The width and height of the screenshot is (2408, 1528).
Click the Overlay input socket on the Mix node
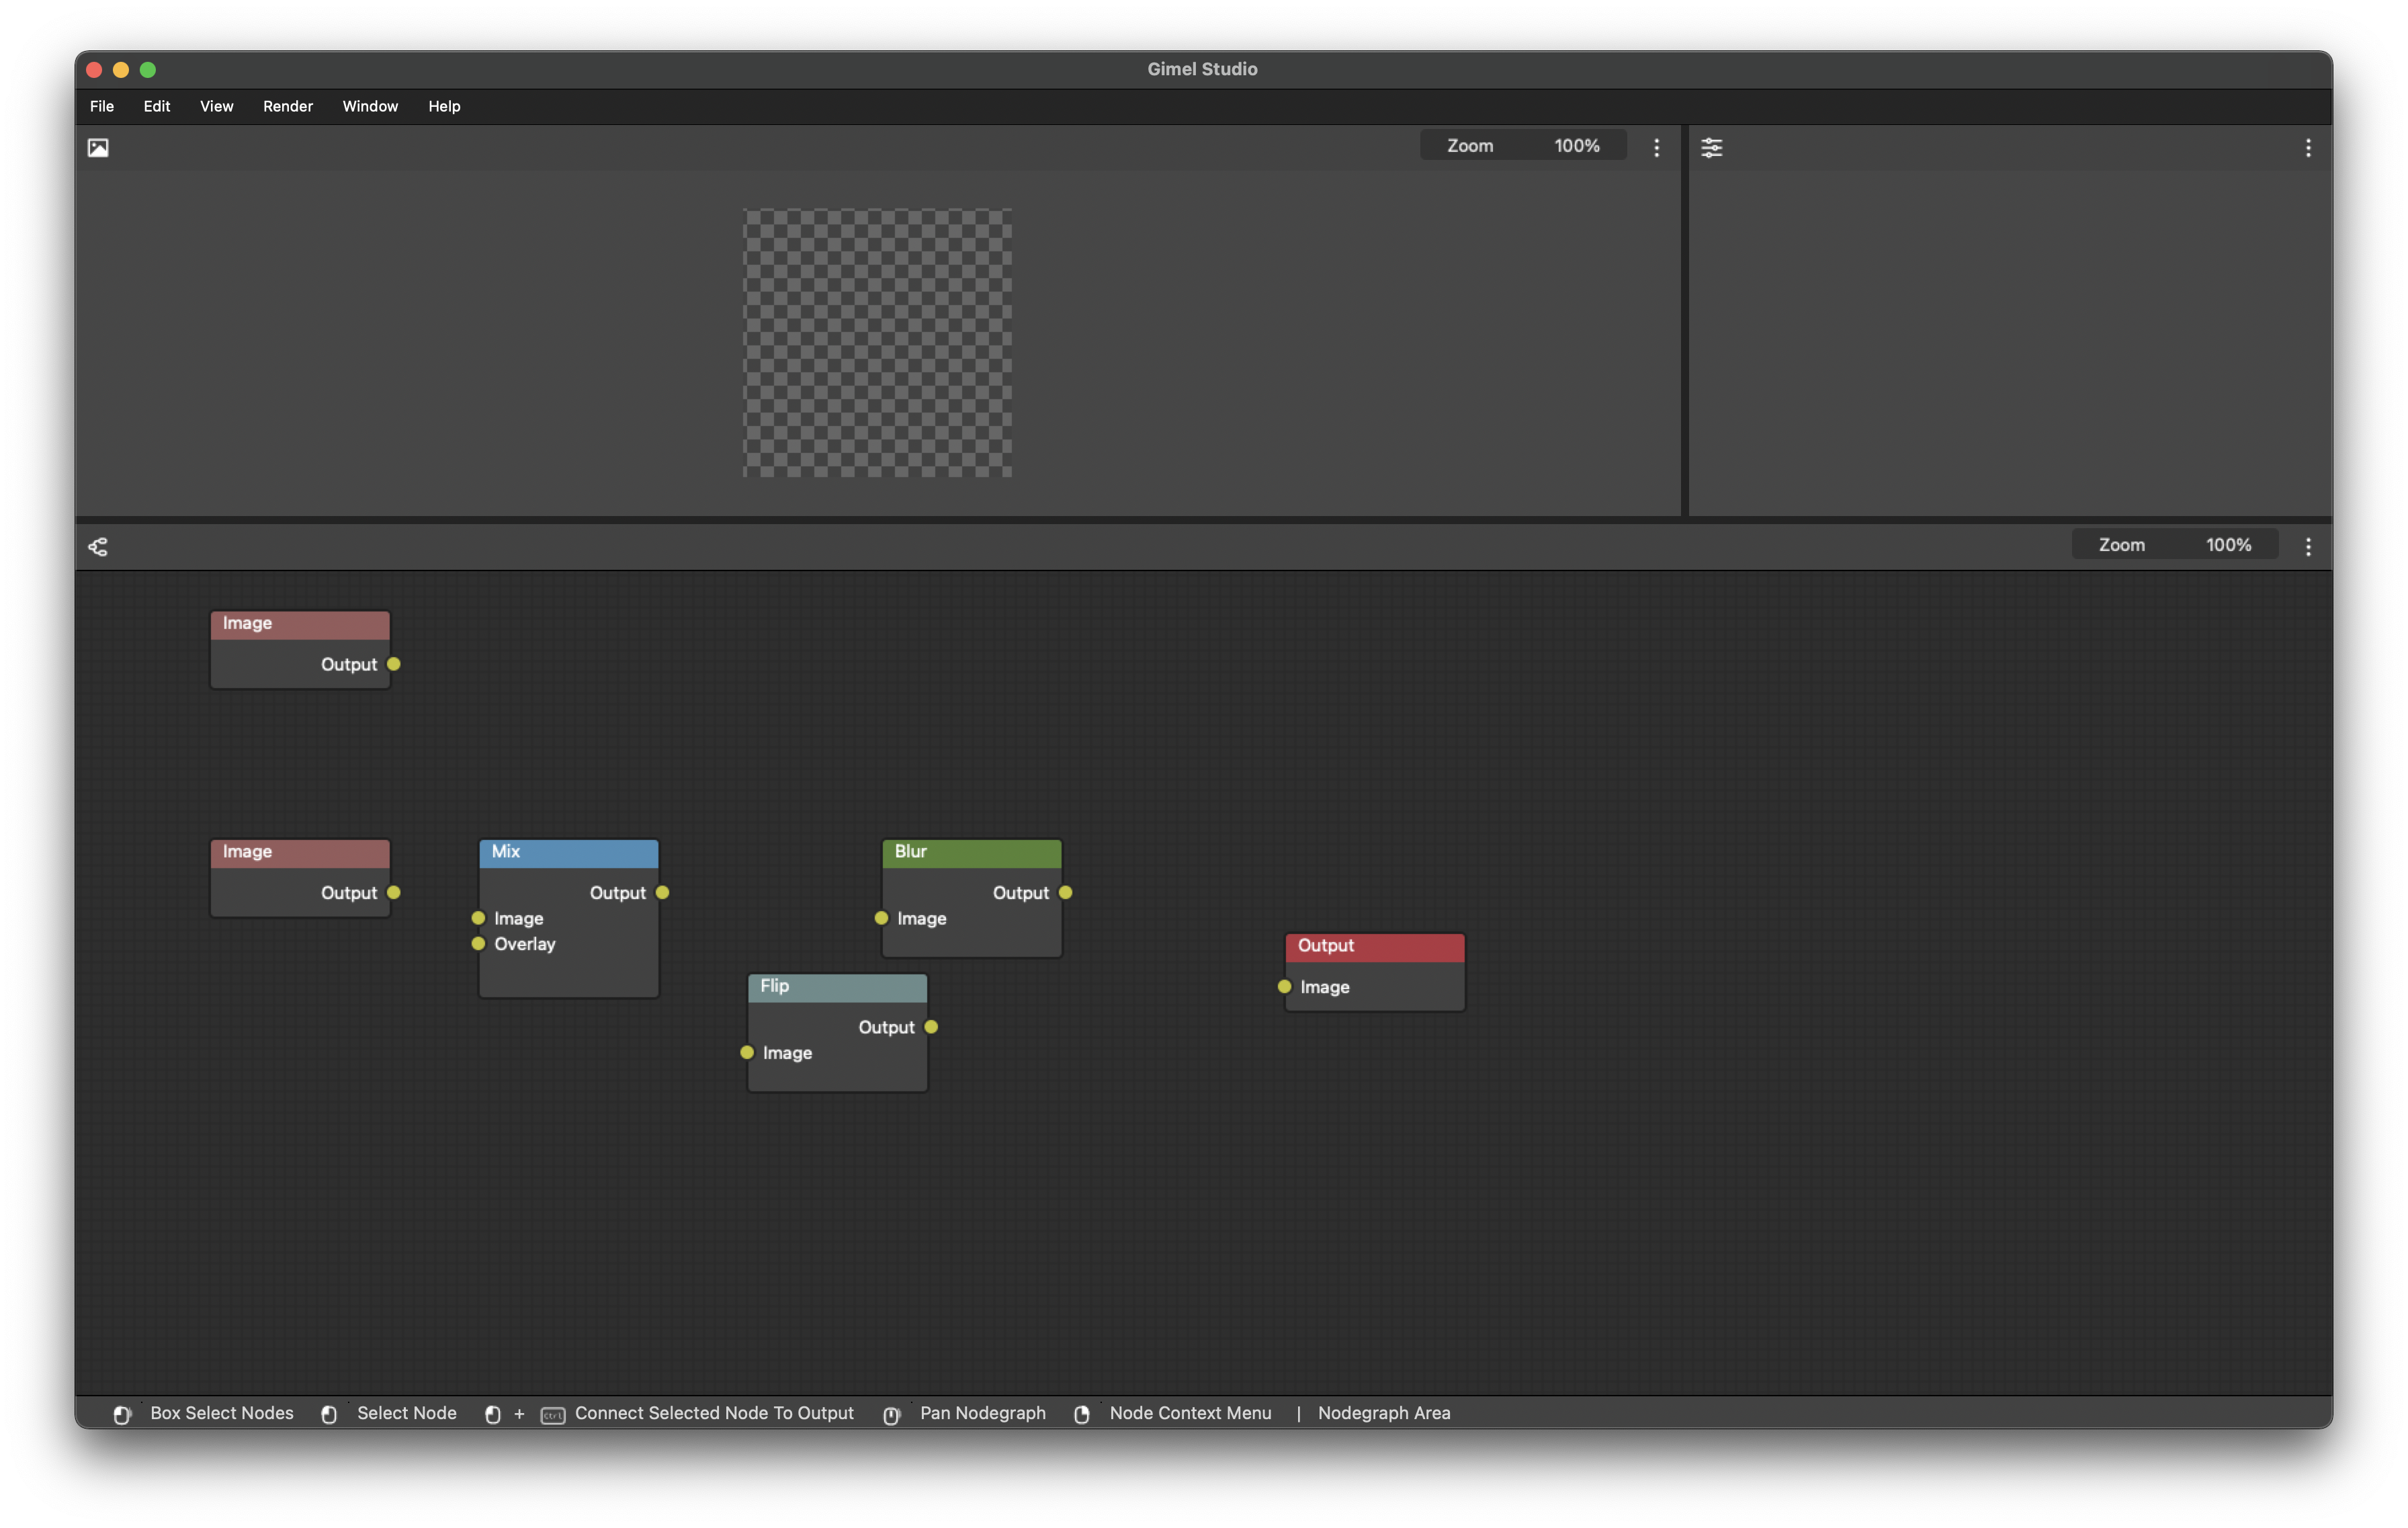(478, 943)
